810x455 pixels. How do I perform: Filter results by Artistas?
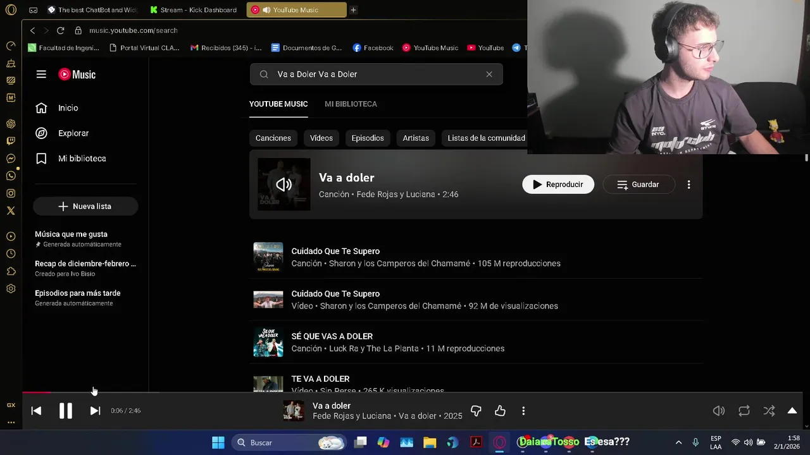tap(416, 138)
